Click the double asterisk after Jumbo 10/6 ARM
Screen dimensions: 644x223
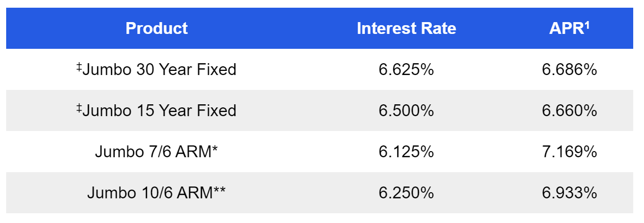click(220, 191)
